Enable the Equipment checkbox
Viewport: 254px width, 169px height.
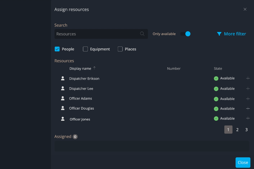tap(85, 49)
